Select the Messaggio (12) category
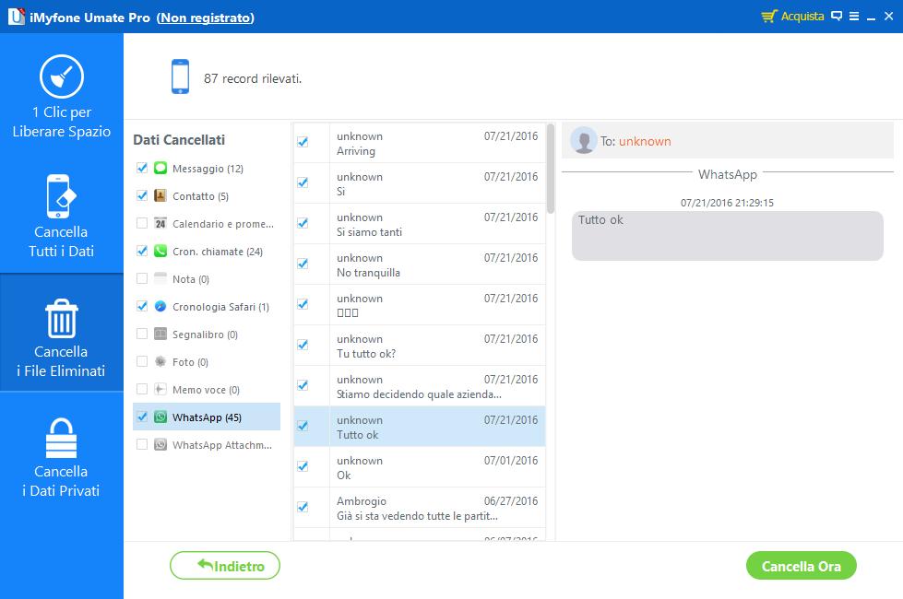This screenshot has width=903, height=599. (x=208, y=169)
